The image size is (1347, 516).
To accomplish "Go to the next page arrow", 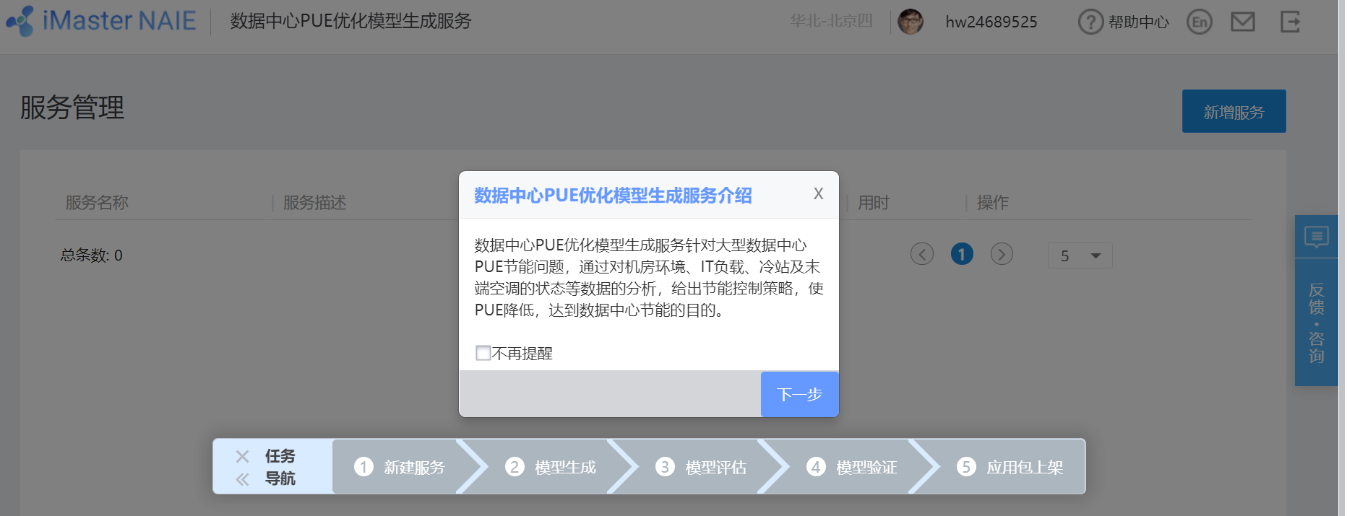I will point(1002,254).
